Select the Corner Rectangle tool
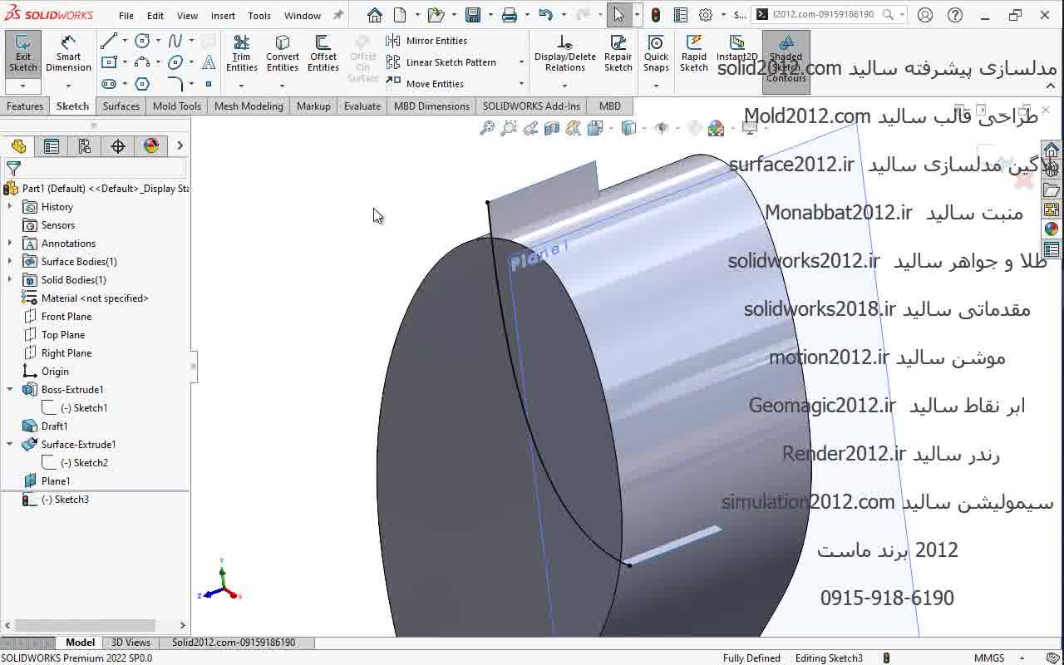Screen dimensions: 1064x665 click(x=108, y=62)
